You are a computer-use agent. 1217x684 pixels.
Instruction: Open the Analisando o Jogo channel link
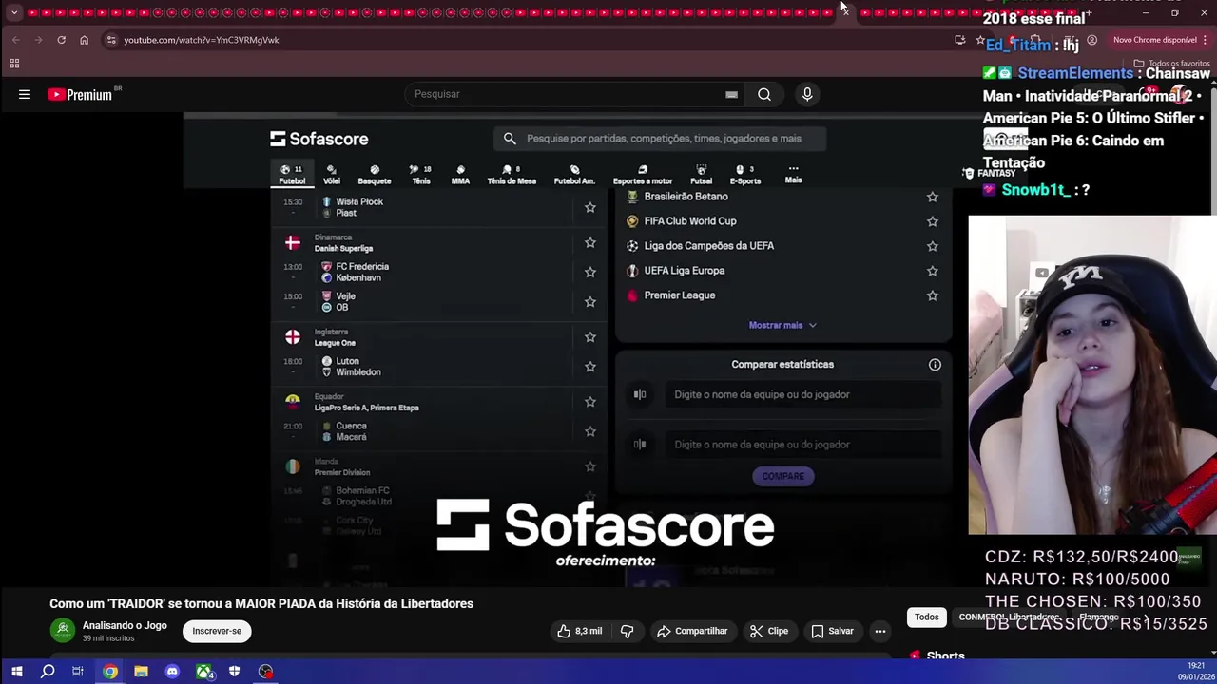point(125,625)
